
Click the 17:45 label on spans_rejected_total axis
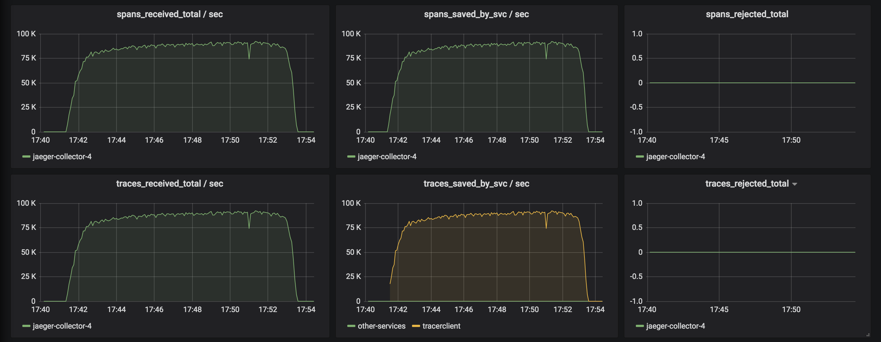pos(719,140)
